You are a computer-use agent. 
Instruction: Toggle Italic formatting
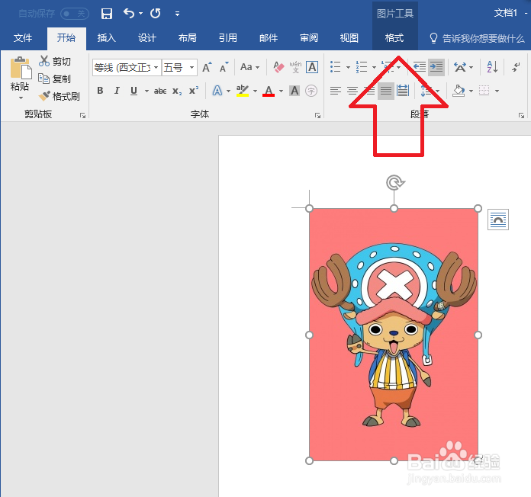click(117, 91)
